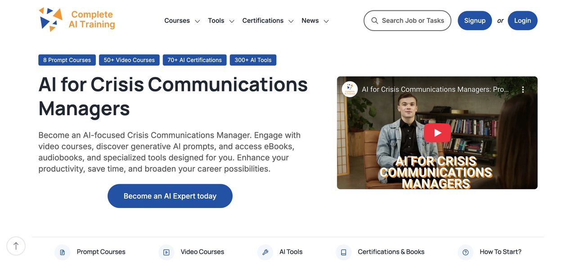Click the video title at top of player
576x262 pixels.
click(436, 90)
